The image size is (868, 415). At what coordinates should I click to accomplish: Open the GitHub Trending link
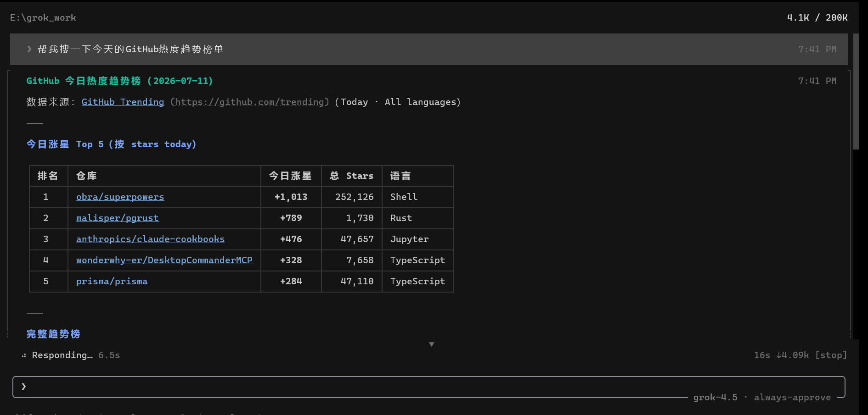(123, 102)
